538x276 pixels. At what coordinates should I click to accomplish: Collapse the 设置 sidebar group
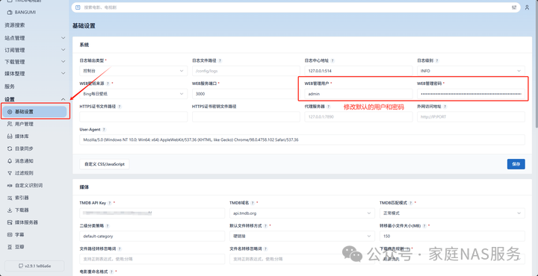(34, 99)
